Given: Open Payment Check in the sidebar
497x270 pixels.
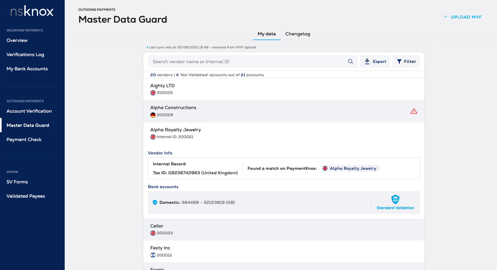Looking at the screenshot, I should (24, 140).
